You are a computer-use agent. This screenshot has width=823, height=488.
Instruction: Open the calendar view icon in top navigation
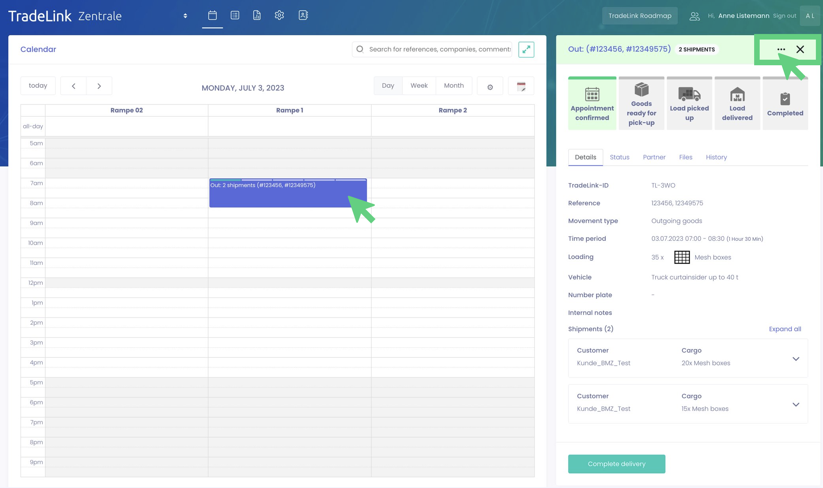click(x=212, y=15)
